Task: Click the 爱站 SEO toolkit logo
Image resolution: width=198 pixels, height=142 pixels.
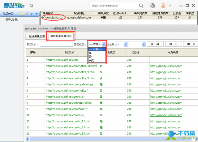Action: pos(14,6)
